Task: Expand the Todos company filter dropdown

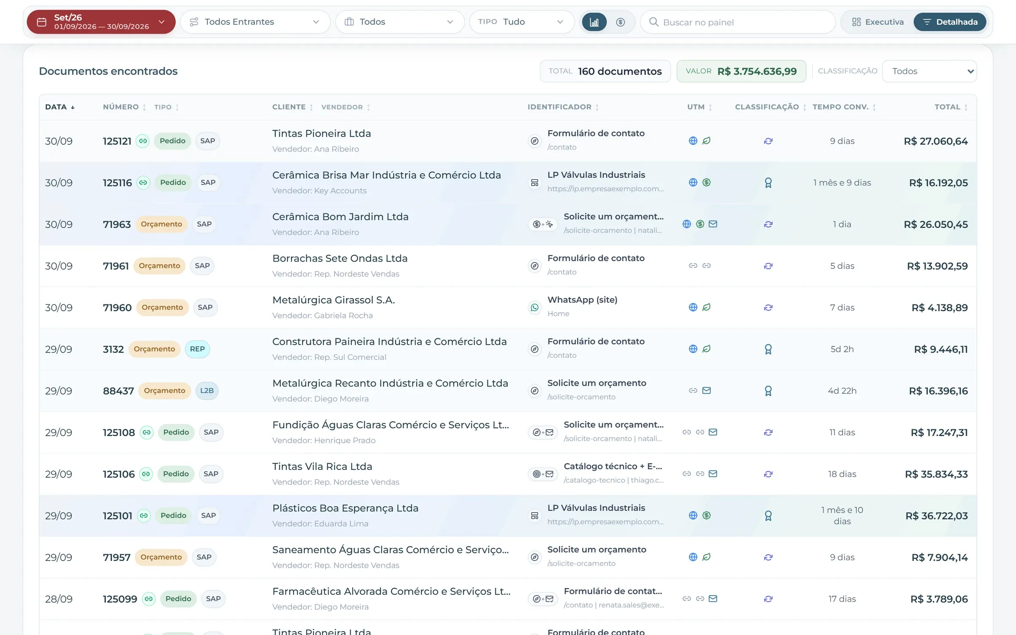Action: [400, 22]
